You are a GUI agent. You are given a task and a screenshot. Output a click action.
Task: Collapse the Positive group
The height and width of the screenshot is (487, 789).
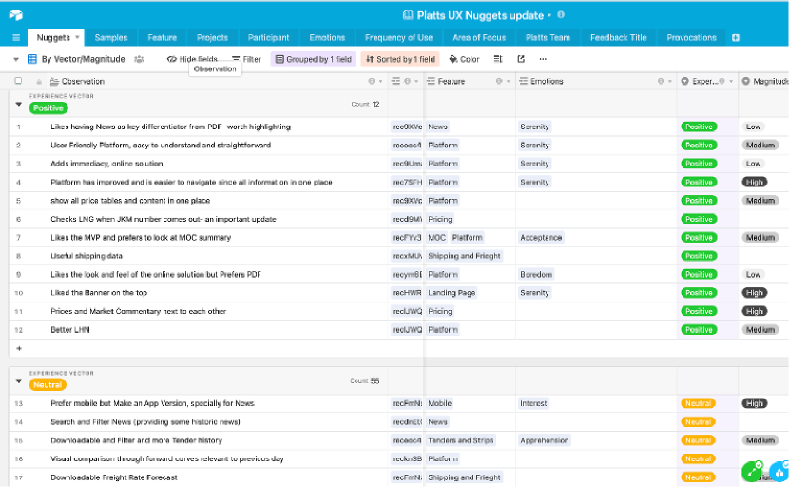click(19, 105)
